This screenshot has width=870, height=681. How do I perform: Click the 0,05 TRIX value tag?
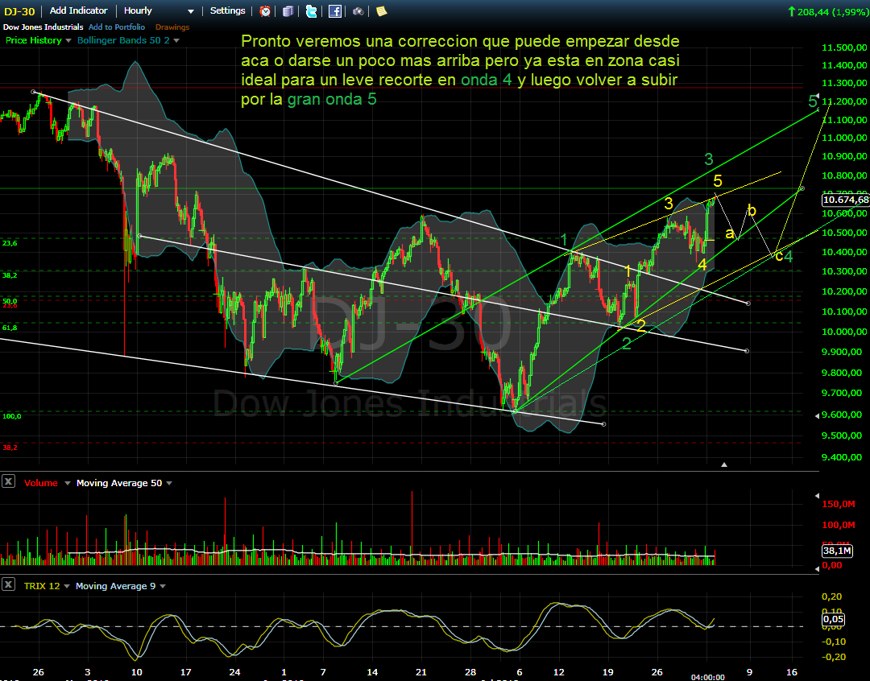point(833,619)
